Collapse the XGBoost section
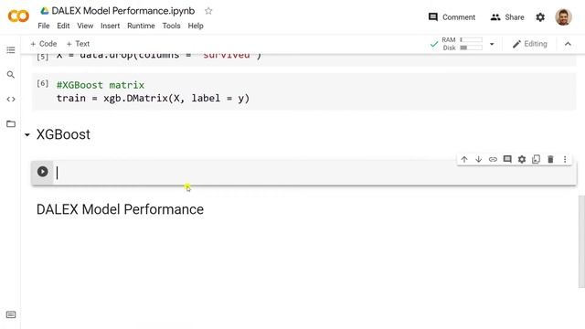This screenshot has width=585, height=329. click(x=27, y=134)
